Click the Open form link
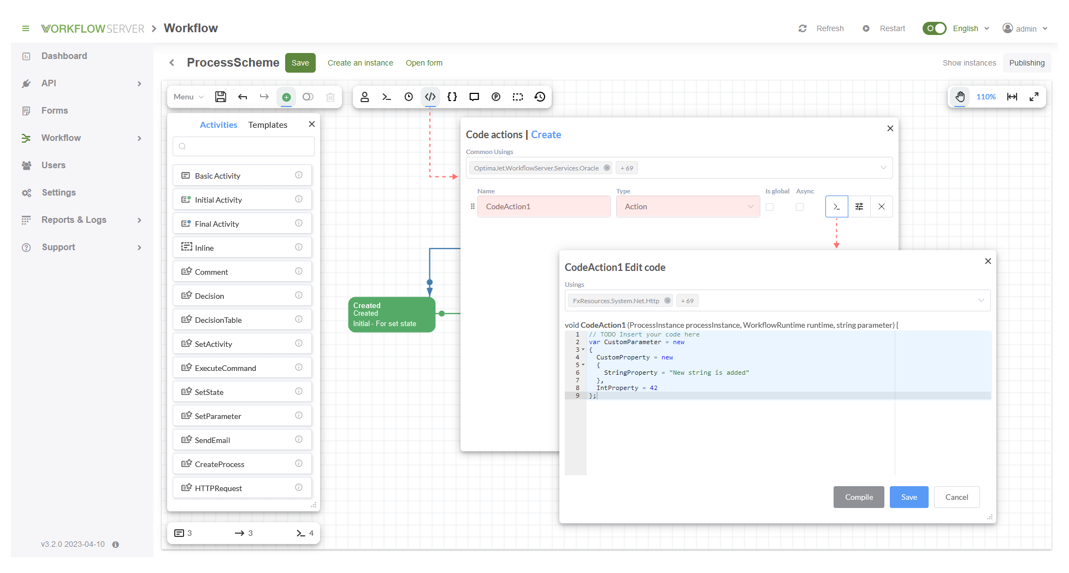The width and height of the screenshot is (1069, 573). [x=424, y=63]
